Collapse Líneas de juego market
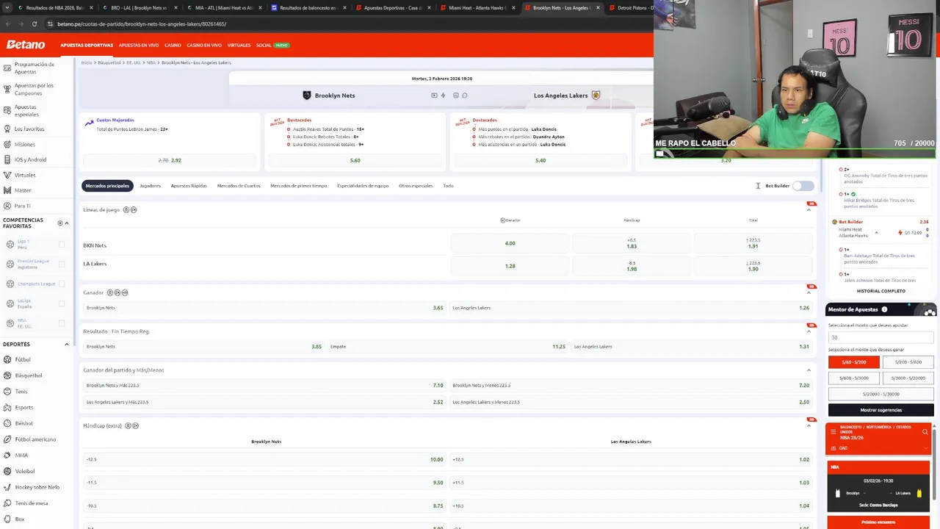The image size is (940, 529). [x=809, y=210]
